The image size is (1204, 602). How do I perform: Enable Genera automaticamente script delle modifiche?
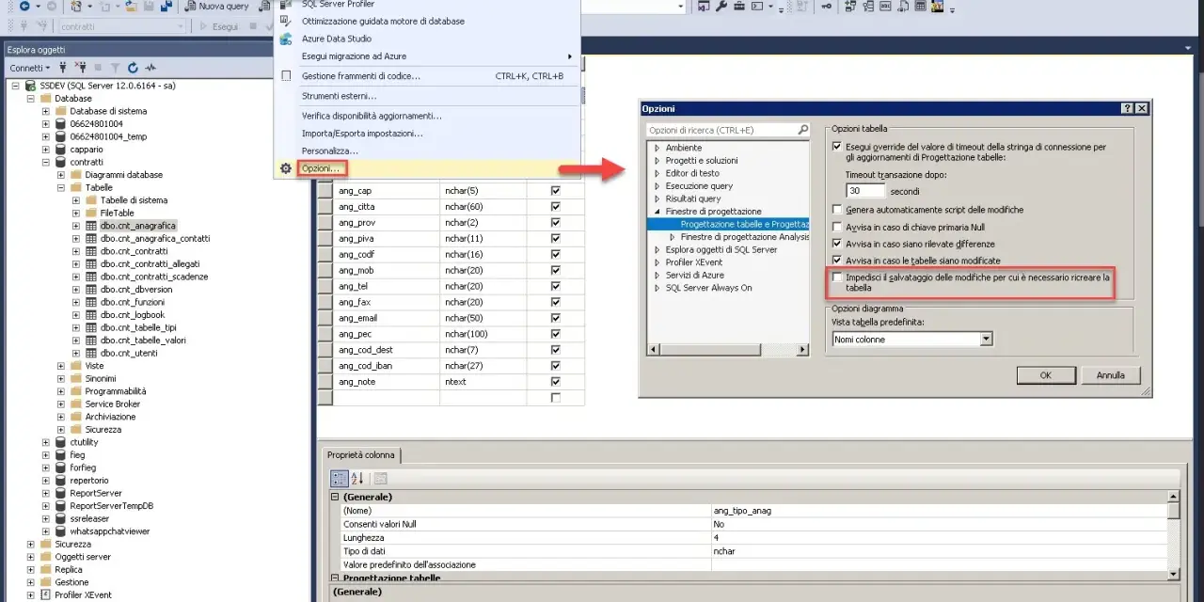(x=837, y=210)
